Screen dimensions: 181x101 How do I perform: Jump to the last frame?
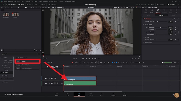[x=95, y=59]
